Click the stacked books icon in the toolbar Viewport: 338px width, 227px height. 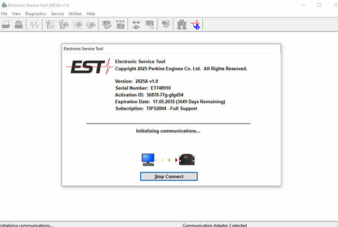tap(106, 25)
